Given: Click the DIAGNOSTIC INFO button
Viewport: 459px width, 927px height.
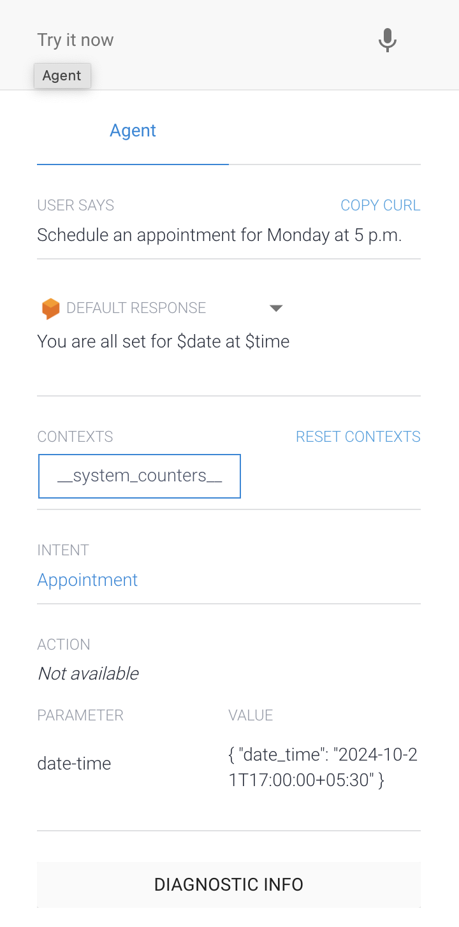Looking at the screenshot, I should tap(229, 884).
